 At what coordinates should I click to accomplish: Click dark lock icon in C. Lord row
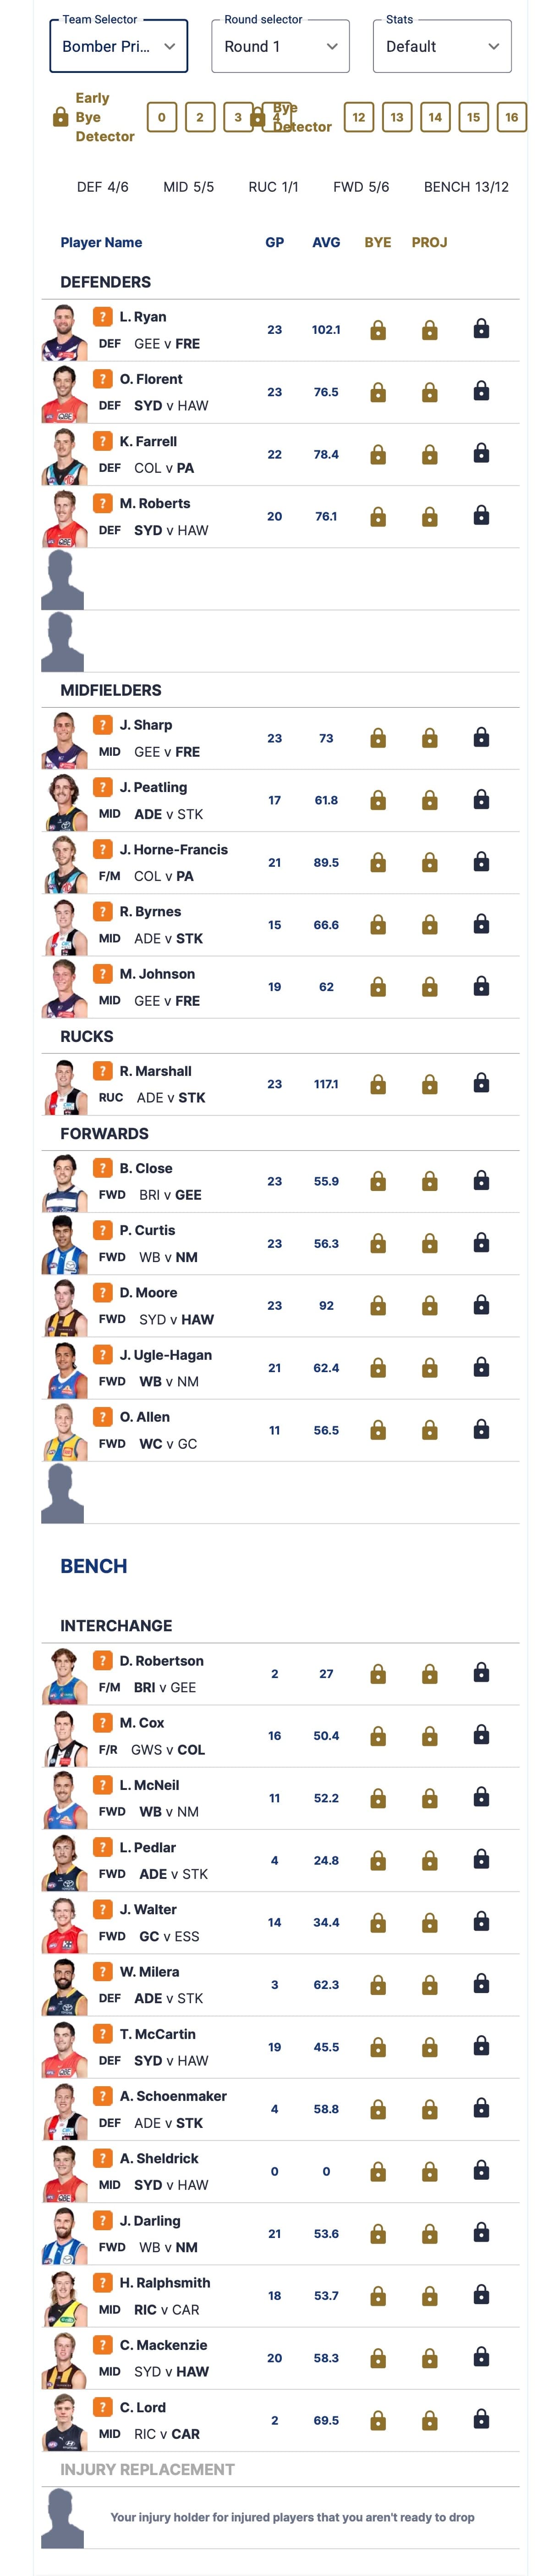481,2419
